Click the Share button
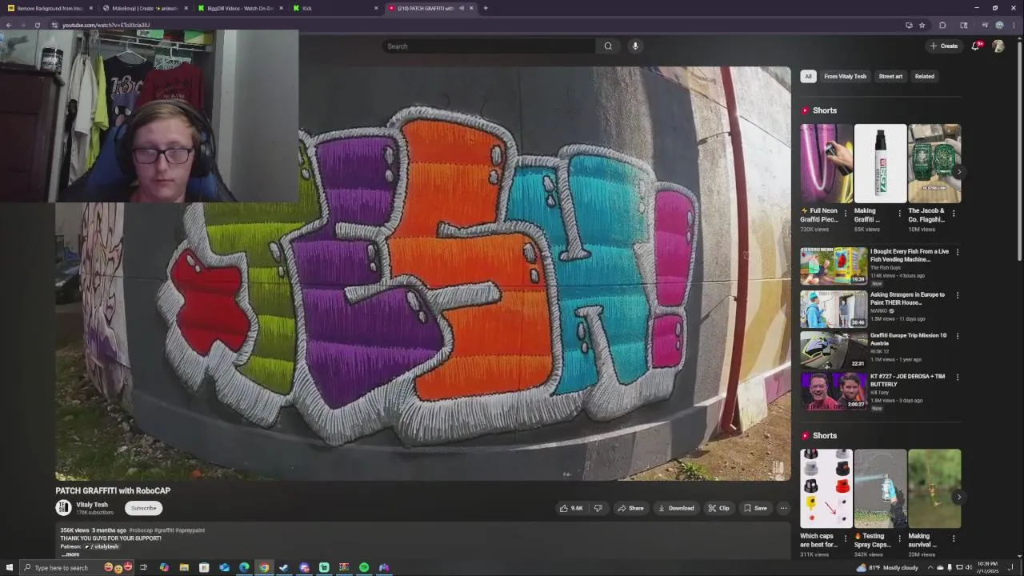1024x576 pixels. 630,508
